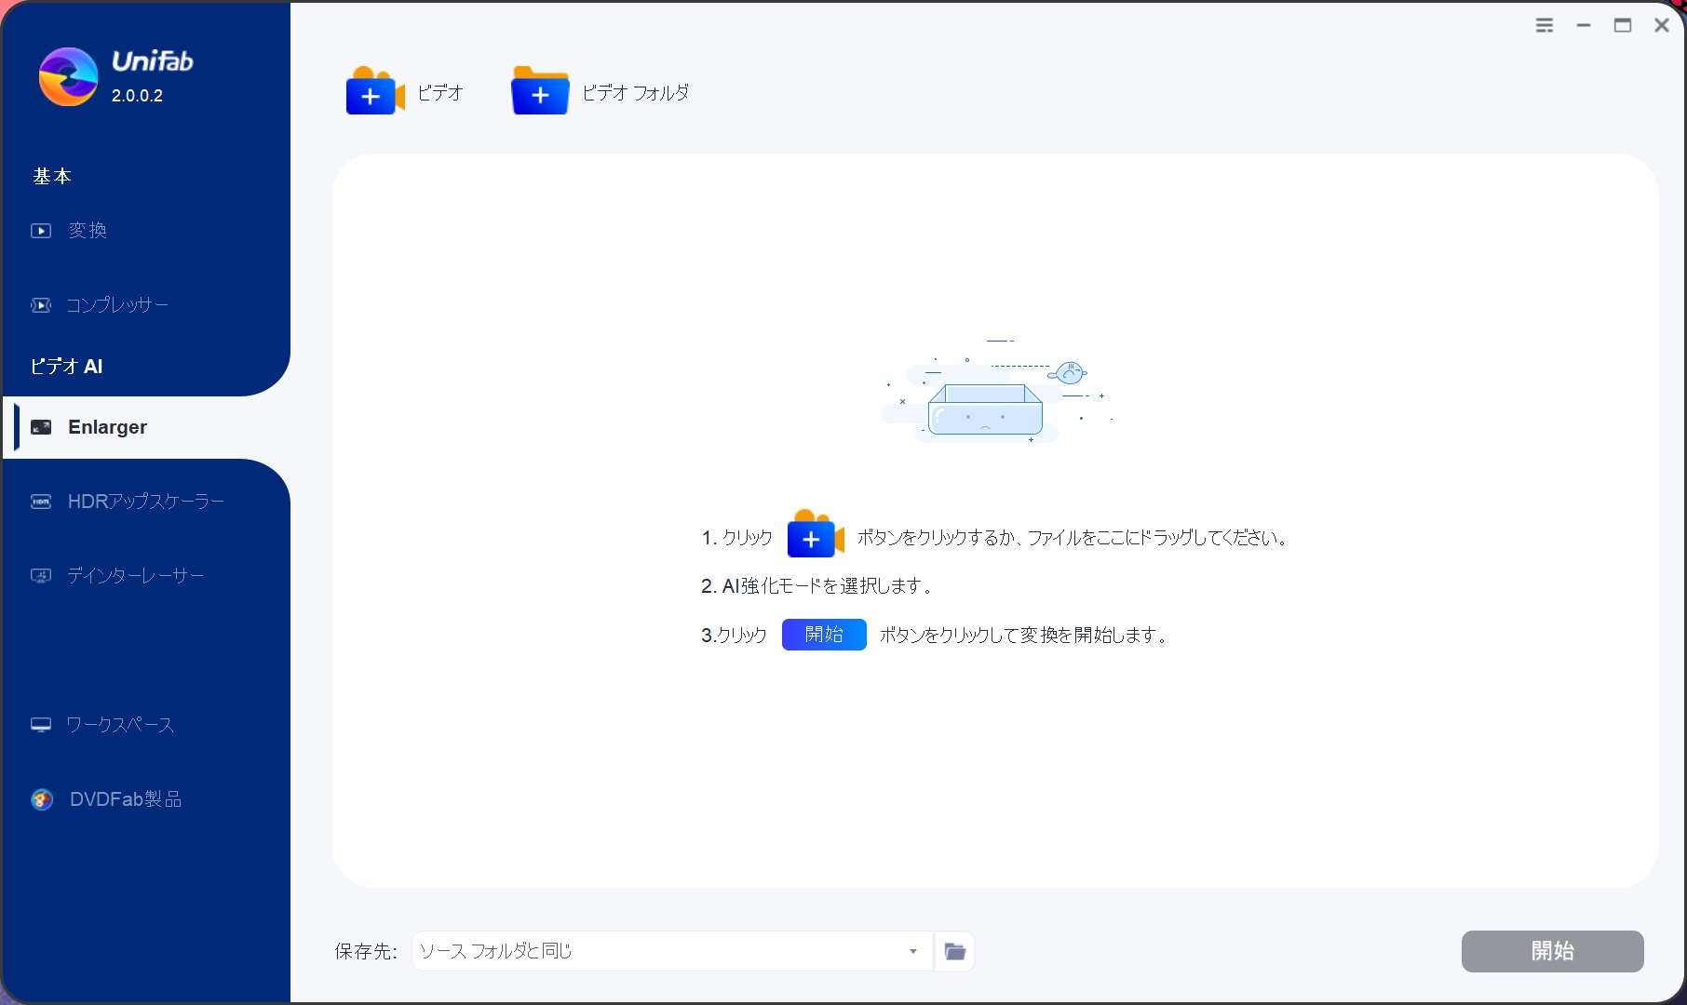The width and height of the screenshot is (1687, 1005).
Task: Click the ビデオ label next to camera
Action: click(x=440, y=92)
